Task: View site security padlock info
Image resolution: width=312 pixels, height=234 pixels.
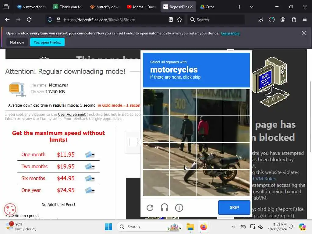Action: point(58,20)
